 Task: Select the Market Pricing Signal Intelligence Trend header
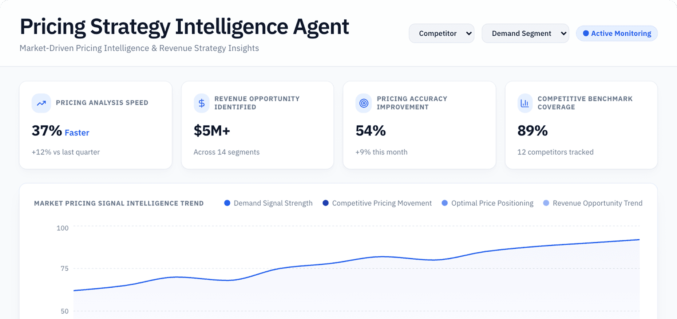coord(119,203)
